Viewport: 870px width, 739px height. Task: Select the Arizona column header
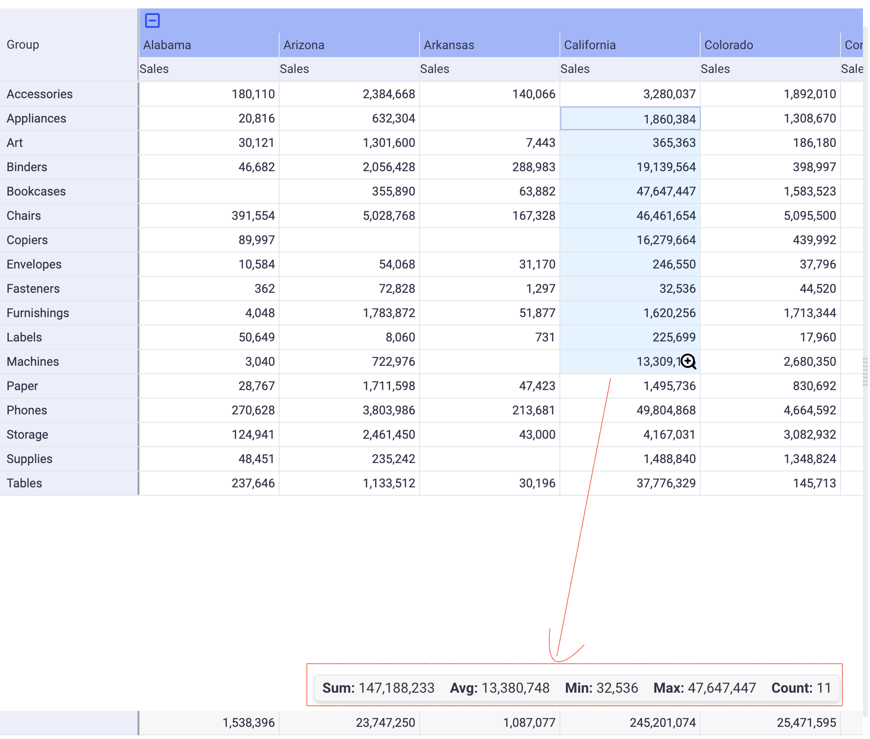click(304, 45)
